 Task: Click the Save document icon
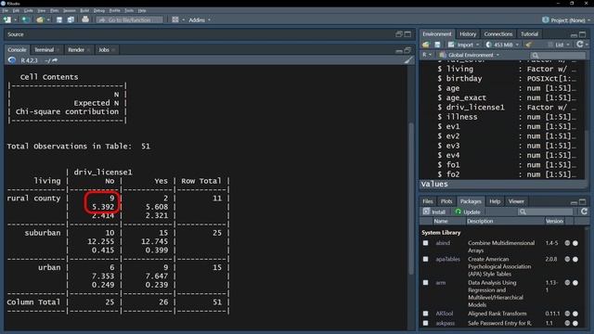tap(59, 19)
